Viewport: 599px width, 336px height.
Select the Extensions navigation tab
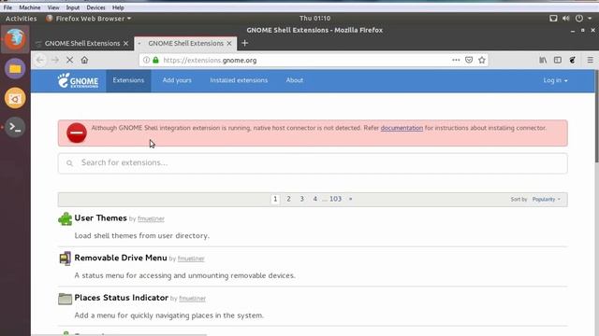click(128, 80)
